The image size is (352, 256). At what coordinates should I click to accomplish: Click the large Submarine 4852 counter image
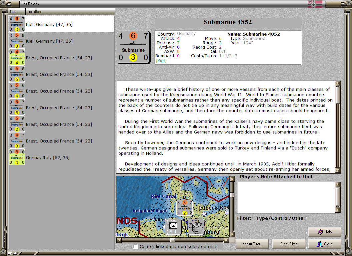(133, 47)
